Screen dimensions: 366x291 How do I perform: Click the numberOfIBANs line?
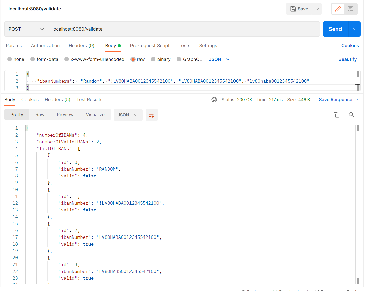(62, 135)
